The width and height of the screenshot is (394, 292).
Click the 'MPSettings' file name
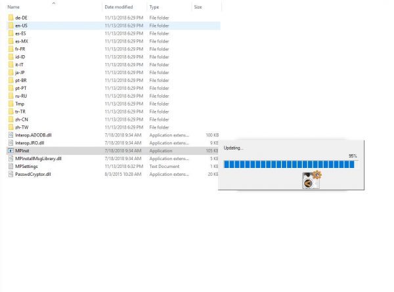pyautogui.click(x=26, y=166)
